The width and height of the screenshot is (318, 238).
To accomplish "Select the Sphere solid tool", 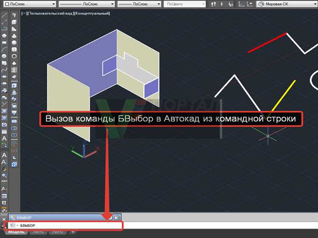I will (14, 42).
